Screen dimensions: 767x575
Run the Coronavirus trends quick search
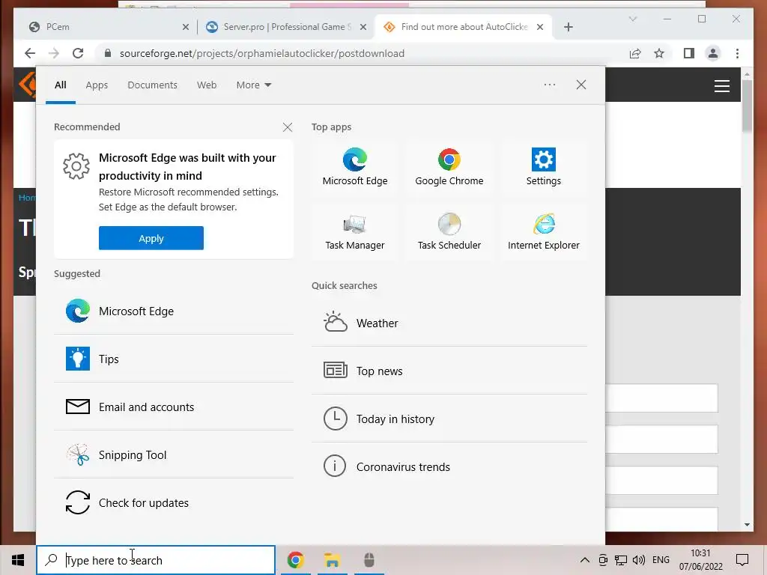449,467
